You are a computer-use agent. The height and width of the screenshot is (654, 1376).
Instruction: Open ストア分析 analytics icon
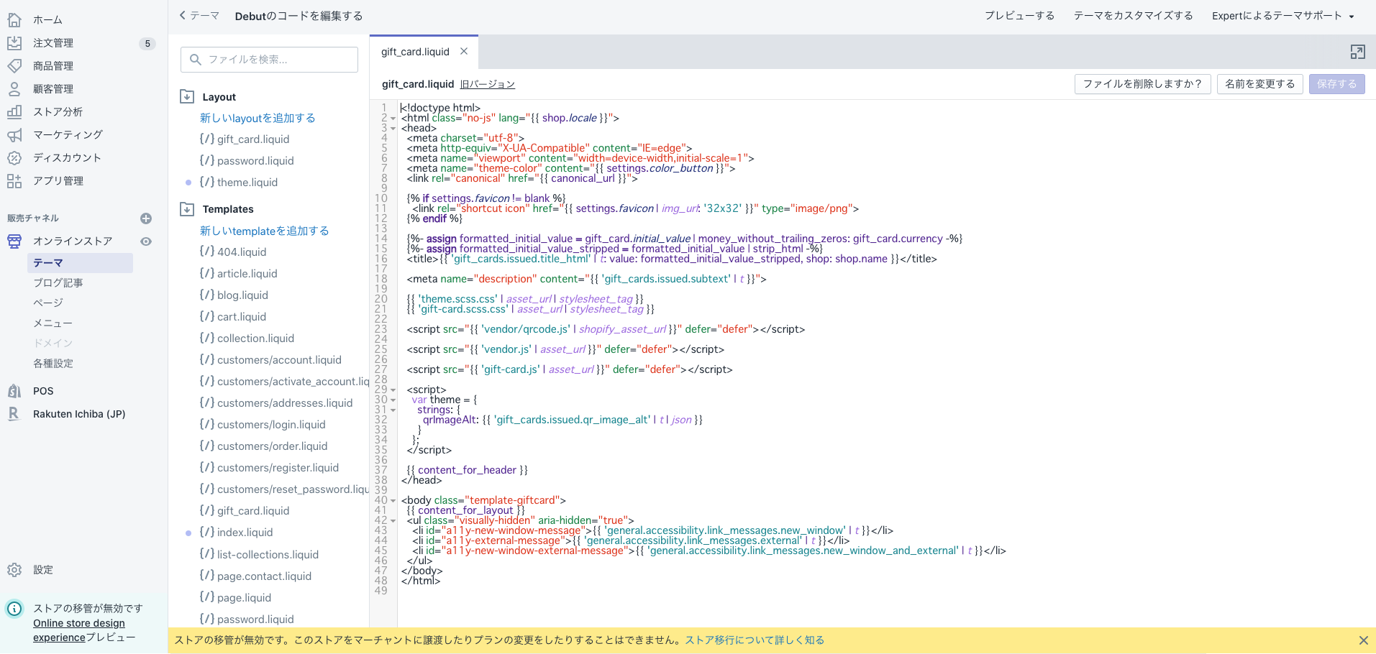tap(14, 111)
